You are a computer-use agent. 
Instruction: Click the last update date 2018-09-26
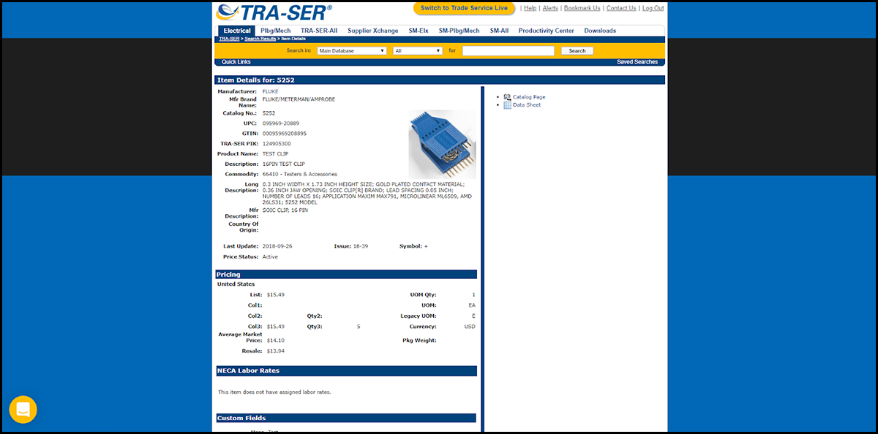coord(277,246)
